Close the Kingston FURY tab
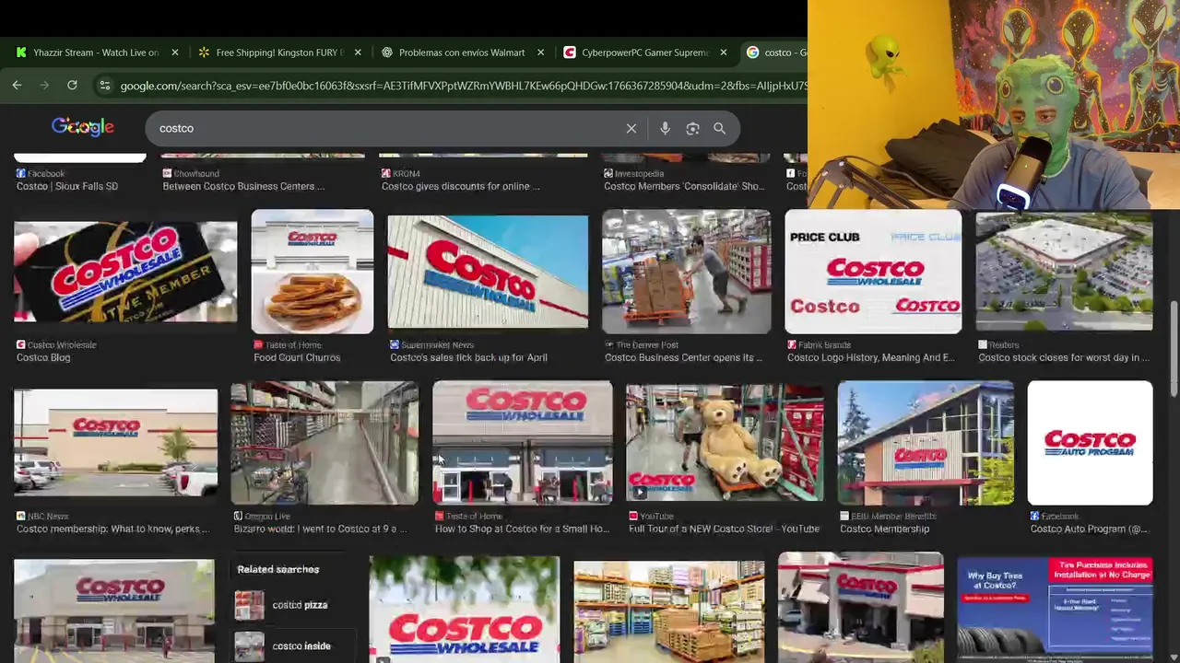 click(358, 52)
